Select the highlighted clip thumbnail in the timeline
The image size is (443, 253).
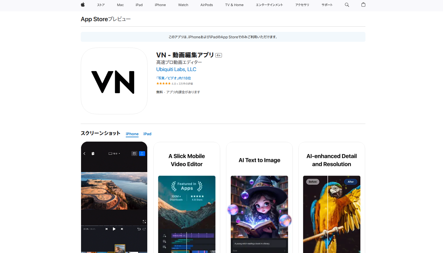click(120, 249)
